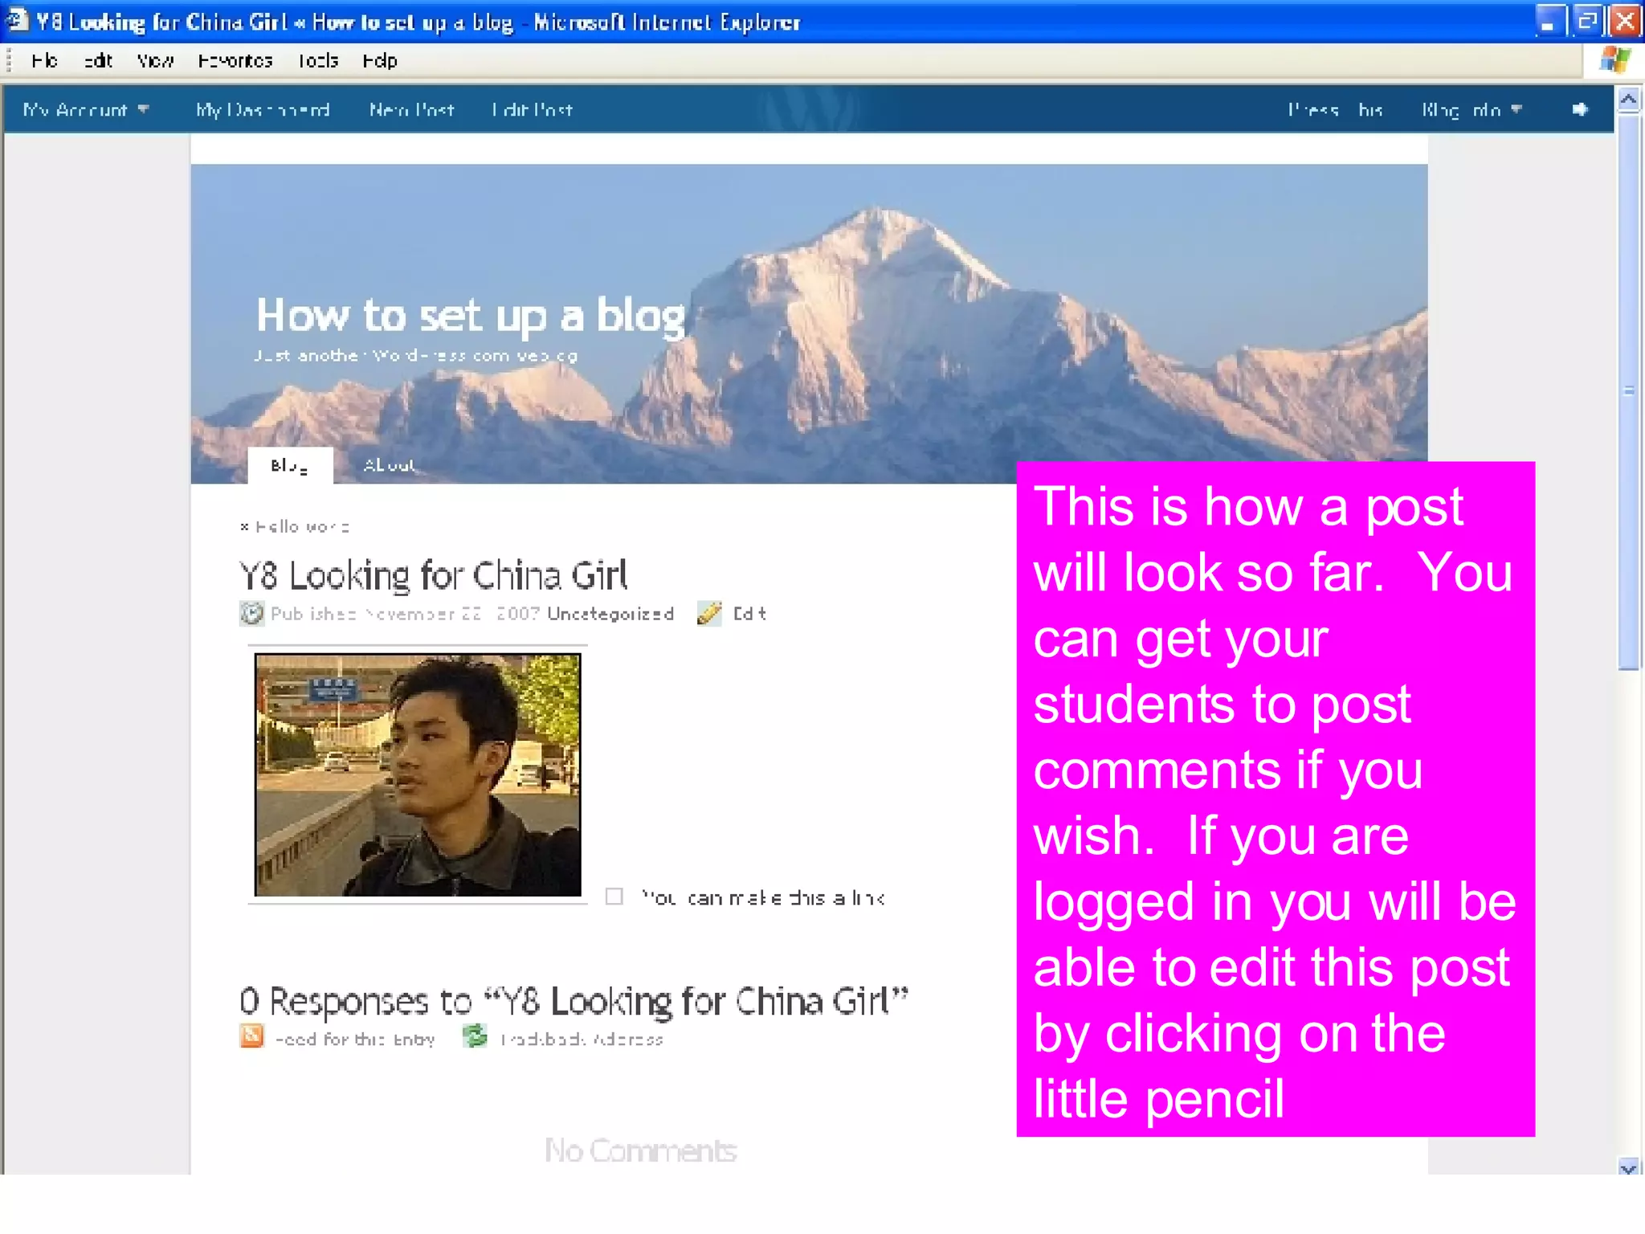Screen dimensions: 1645x1234
Task: Click the arrow icon in admin bar
Action: point(1580,109)
